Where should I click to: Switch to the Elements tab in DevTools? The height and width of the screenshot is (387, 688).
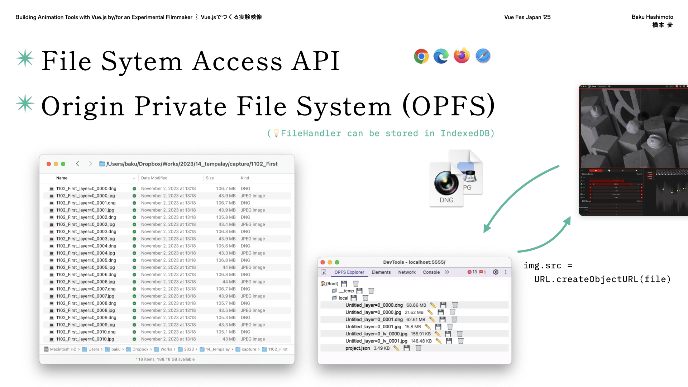tap(381, 272)
